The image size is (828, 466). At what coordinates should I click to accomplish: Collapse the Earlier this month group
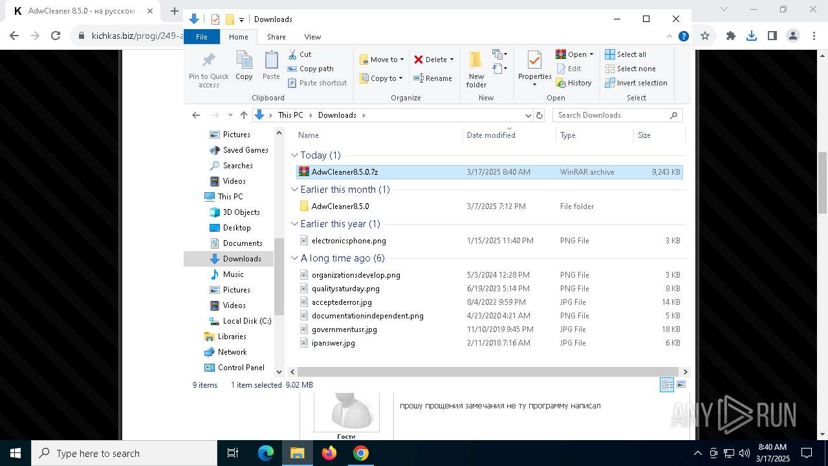click(x=295, y=190)
